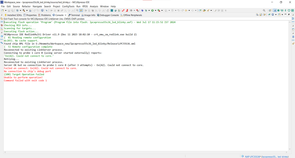Switch to Debugger Console tab

tap(108, 15)
